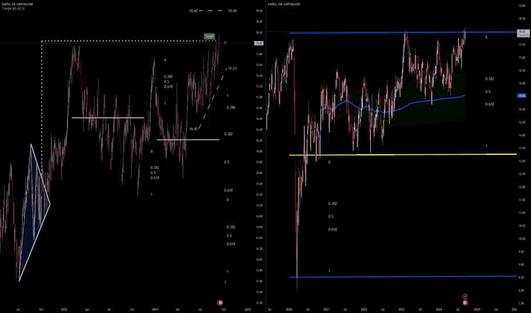This screenshot has width=531, height=313.
Task: Click the 2024 label on daily chart time axis
Action: (x=155, y=309)
